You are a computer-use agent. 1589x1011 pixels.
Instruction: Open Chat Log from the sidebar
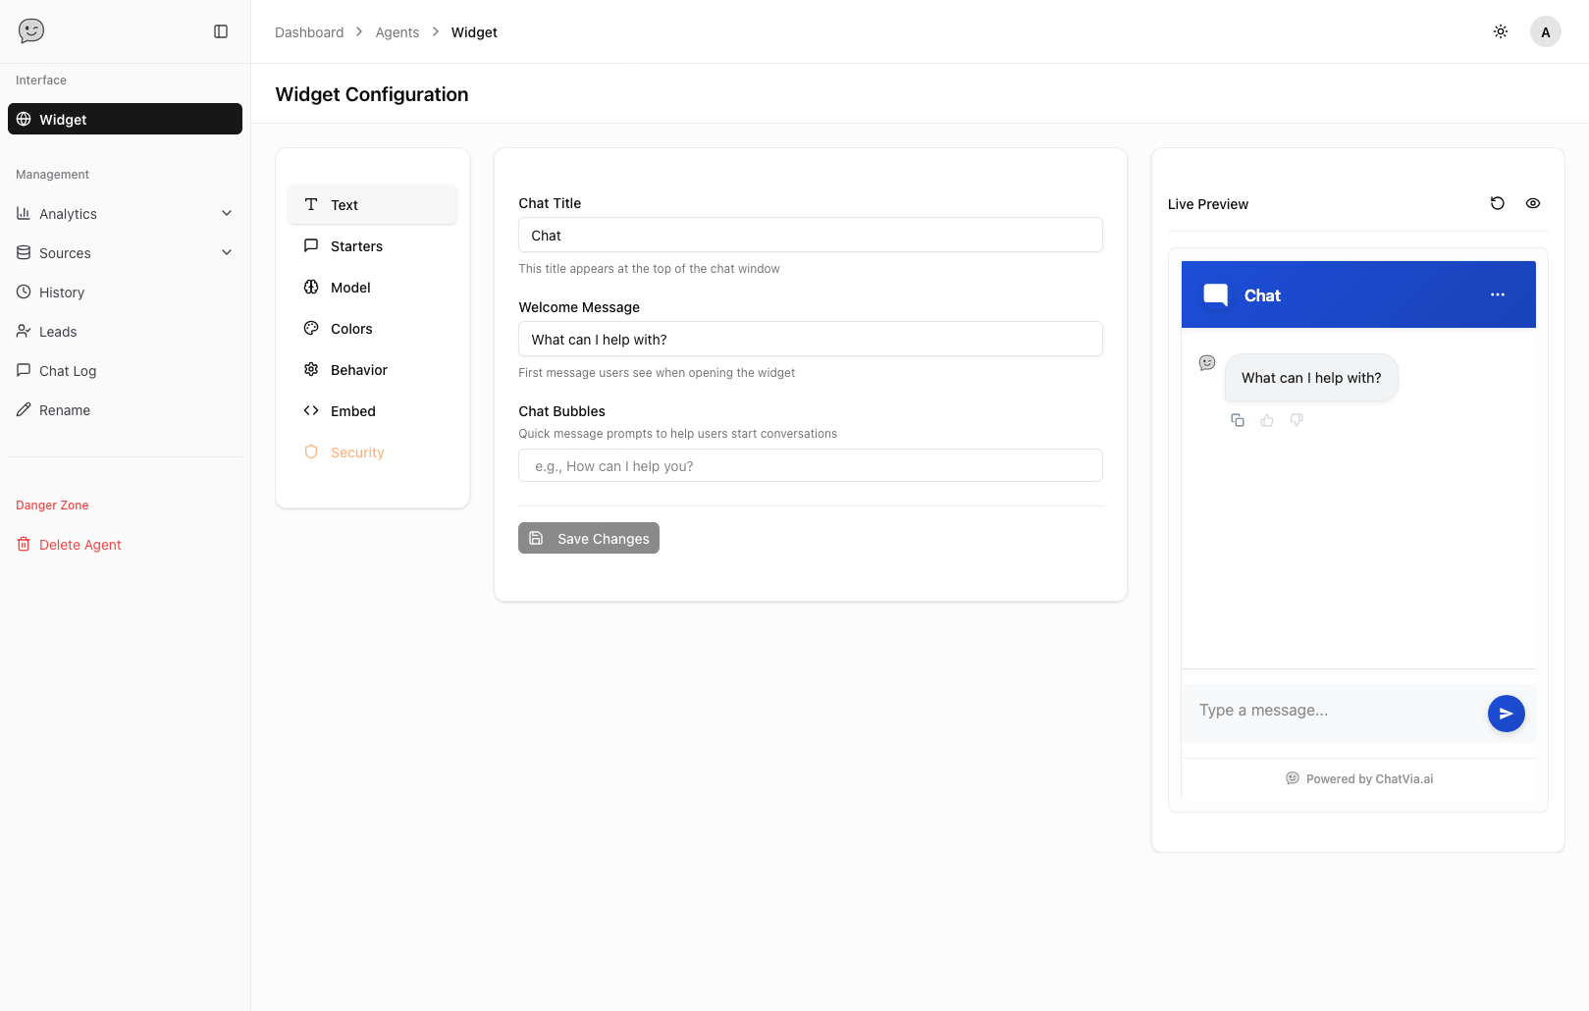click(x=67, y=370)
